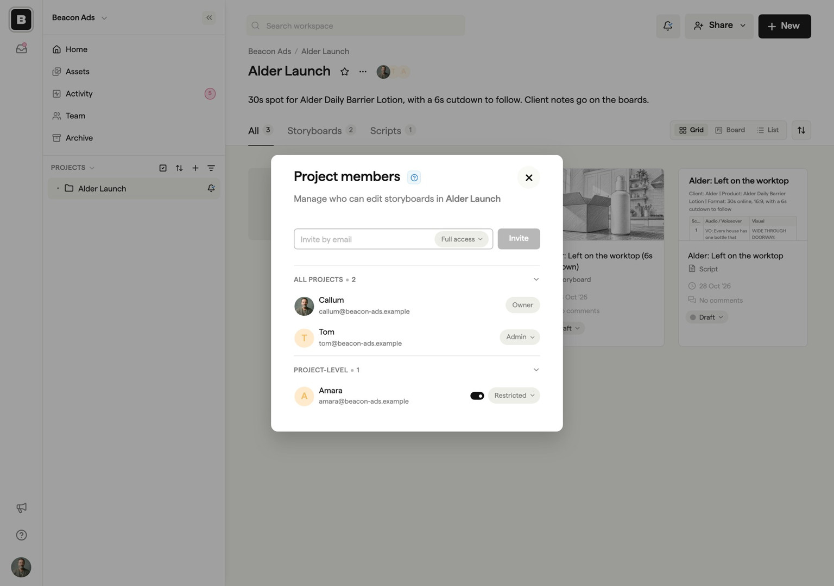Viewport: 834px width, 586px height.
Task: Open the filter icon in Projects header
Action: (211, 168)
